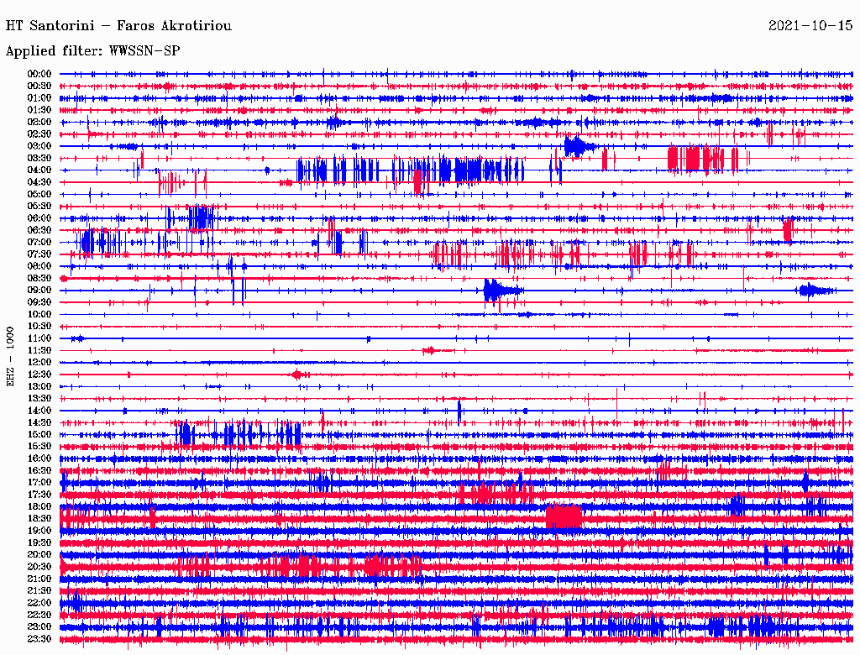Select the 18:30 time label

pos(39,518)
